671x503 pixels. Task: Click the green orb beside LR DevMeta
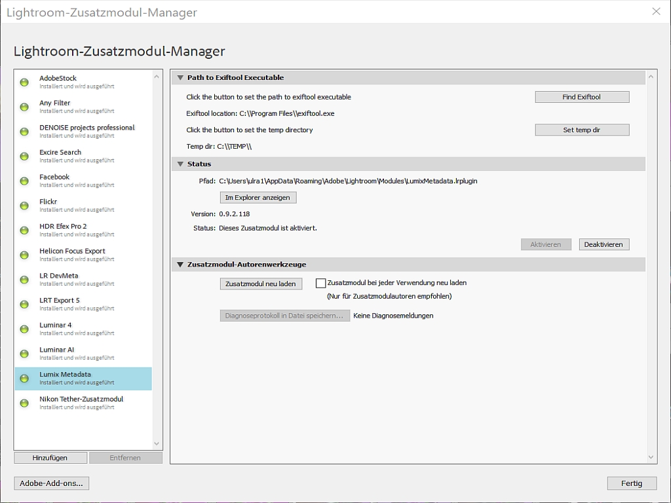point(24,279)
